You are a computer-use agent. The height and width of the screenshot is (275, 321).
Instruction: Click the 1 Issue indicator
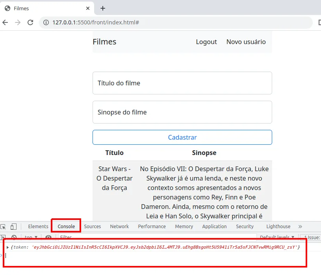(311, 237)
